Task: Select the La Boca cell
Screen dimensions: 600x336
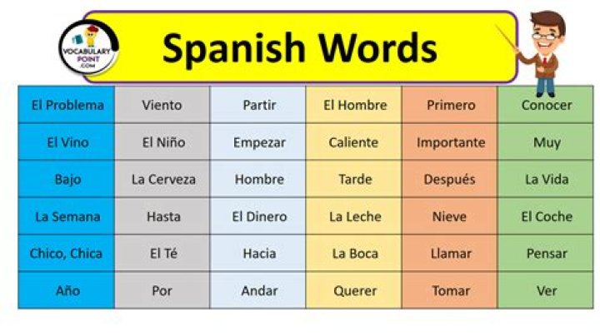Action: [355, 254]
